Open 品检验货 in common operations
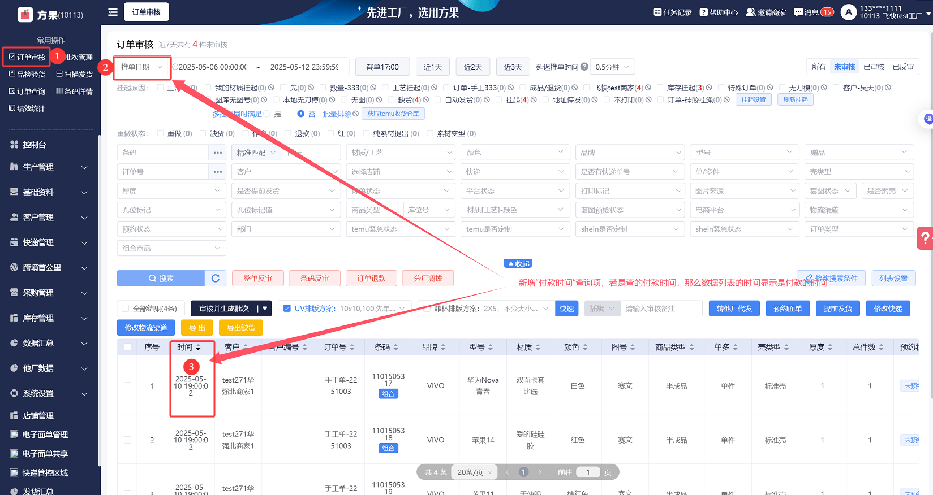 pos(27,74)
